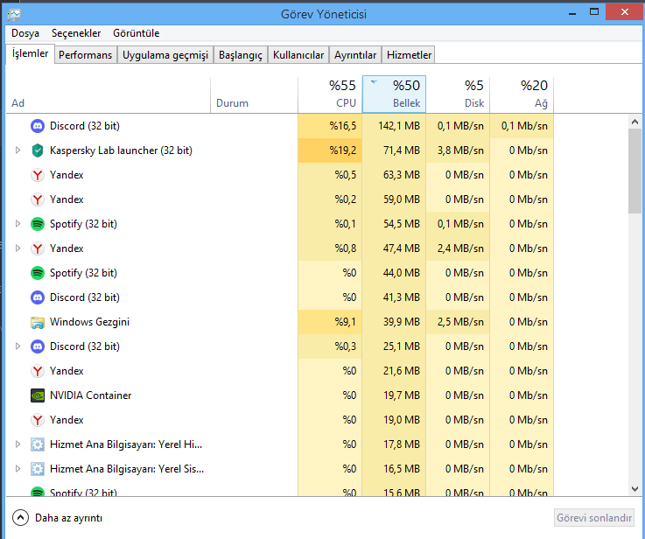
Task: Click the scrollbar up arrow
Action: (x=634, y=122)
